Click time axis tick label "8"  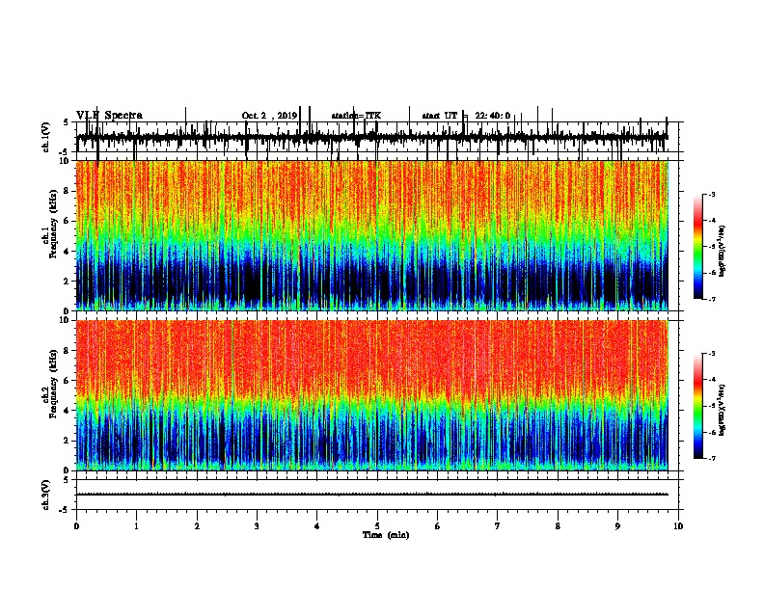pyautogui.click(x=558, y=526)
